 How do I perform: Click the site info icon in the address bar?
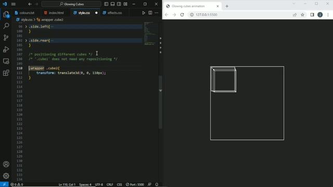[191, 15]
